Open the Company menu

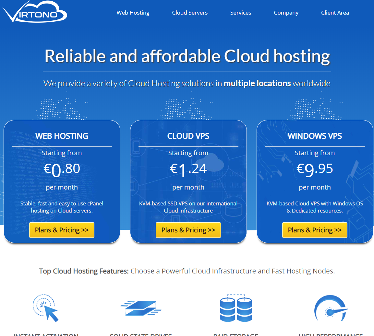coord(286,13)
